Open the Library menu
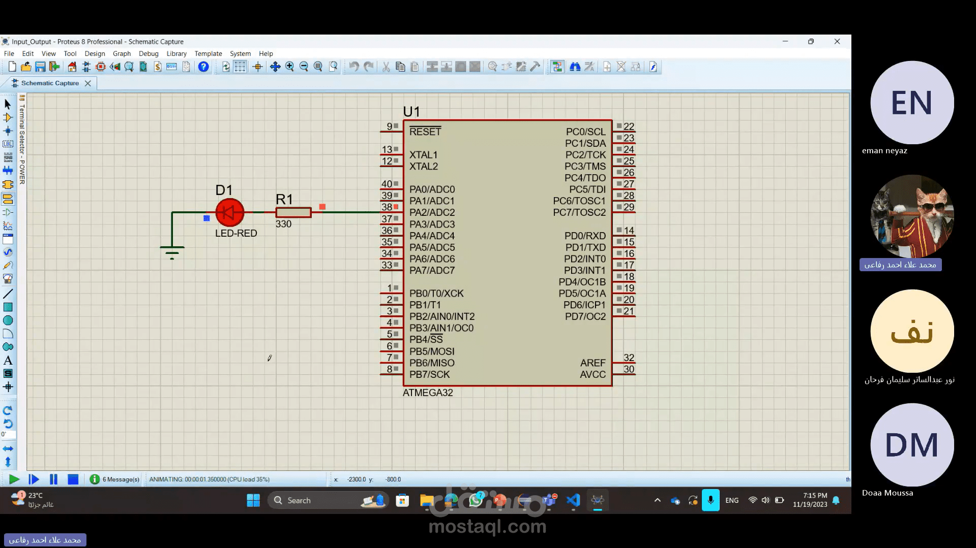Screen dimensions: 976x548 coord(176,53)
